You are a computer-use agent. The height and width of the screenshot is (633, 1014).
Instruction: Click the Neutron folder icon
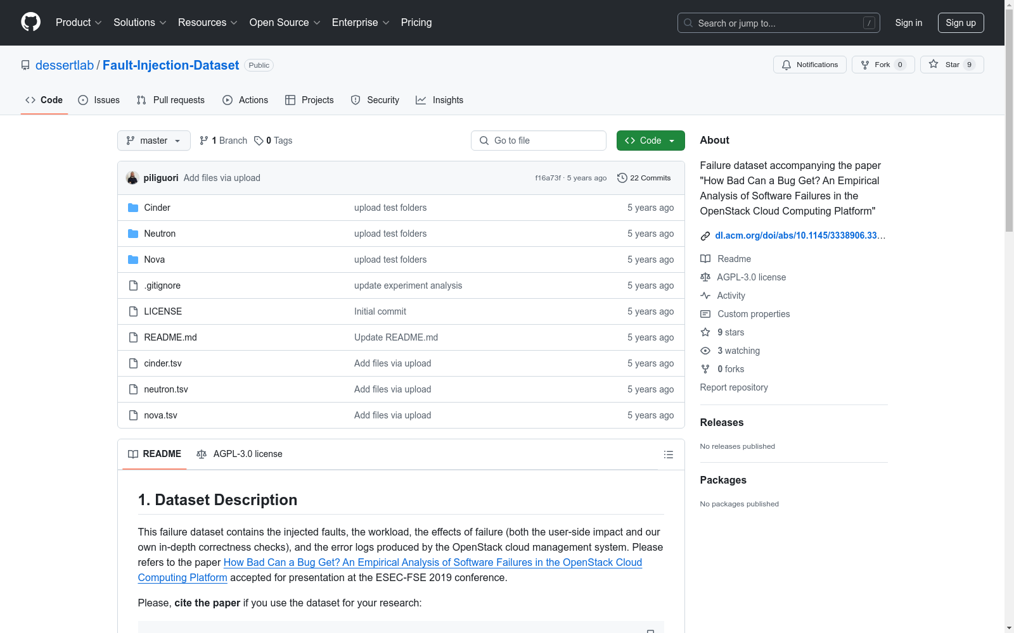click(x=133, y=234)
